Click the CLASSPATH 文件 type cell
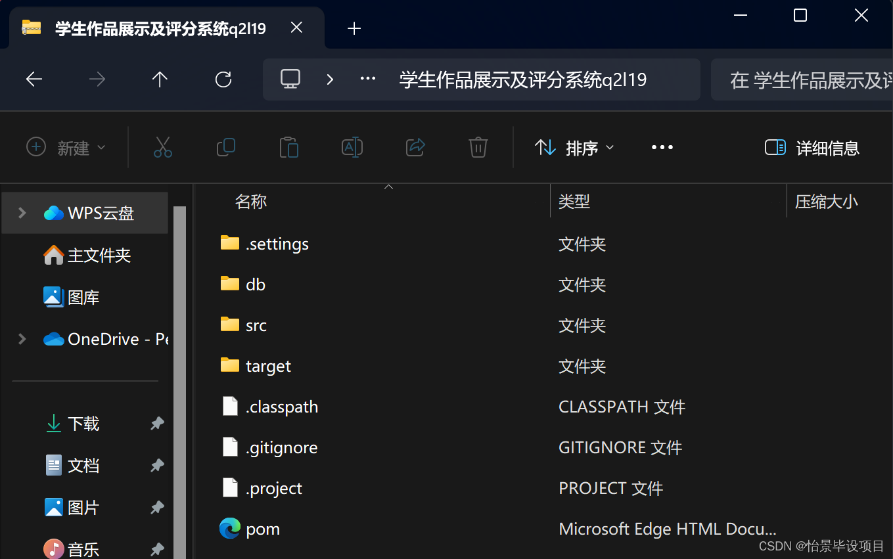Viewport: 893px width, 559px height. pos(622,407)
